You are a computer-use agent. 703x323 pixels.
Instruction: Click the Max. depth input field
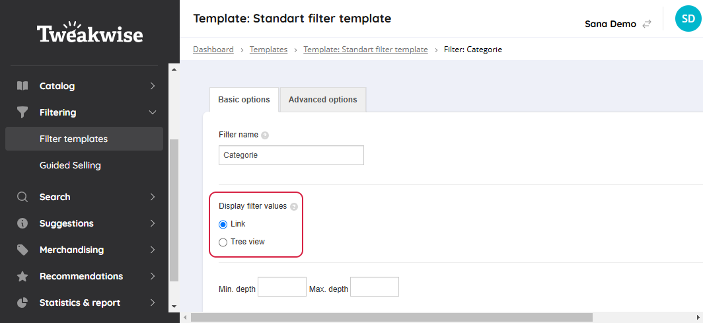click(375, 287)
